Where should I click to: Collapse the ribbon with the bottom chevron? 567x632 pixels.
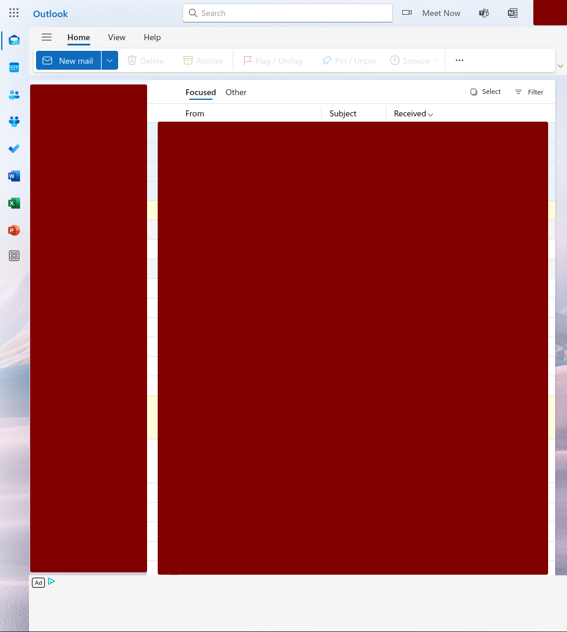point(560,66)
